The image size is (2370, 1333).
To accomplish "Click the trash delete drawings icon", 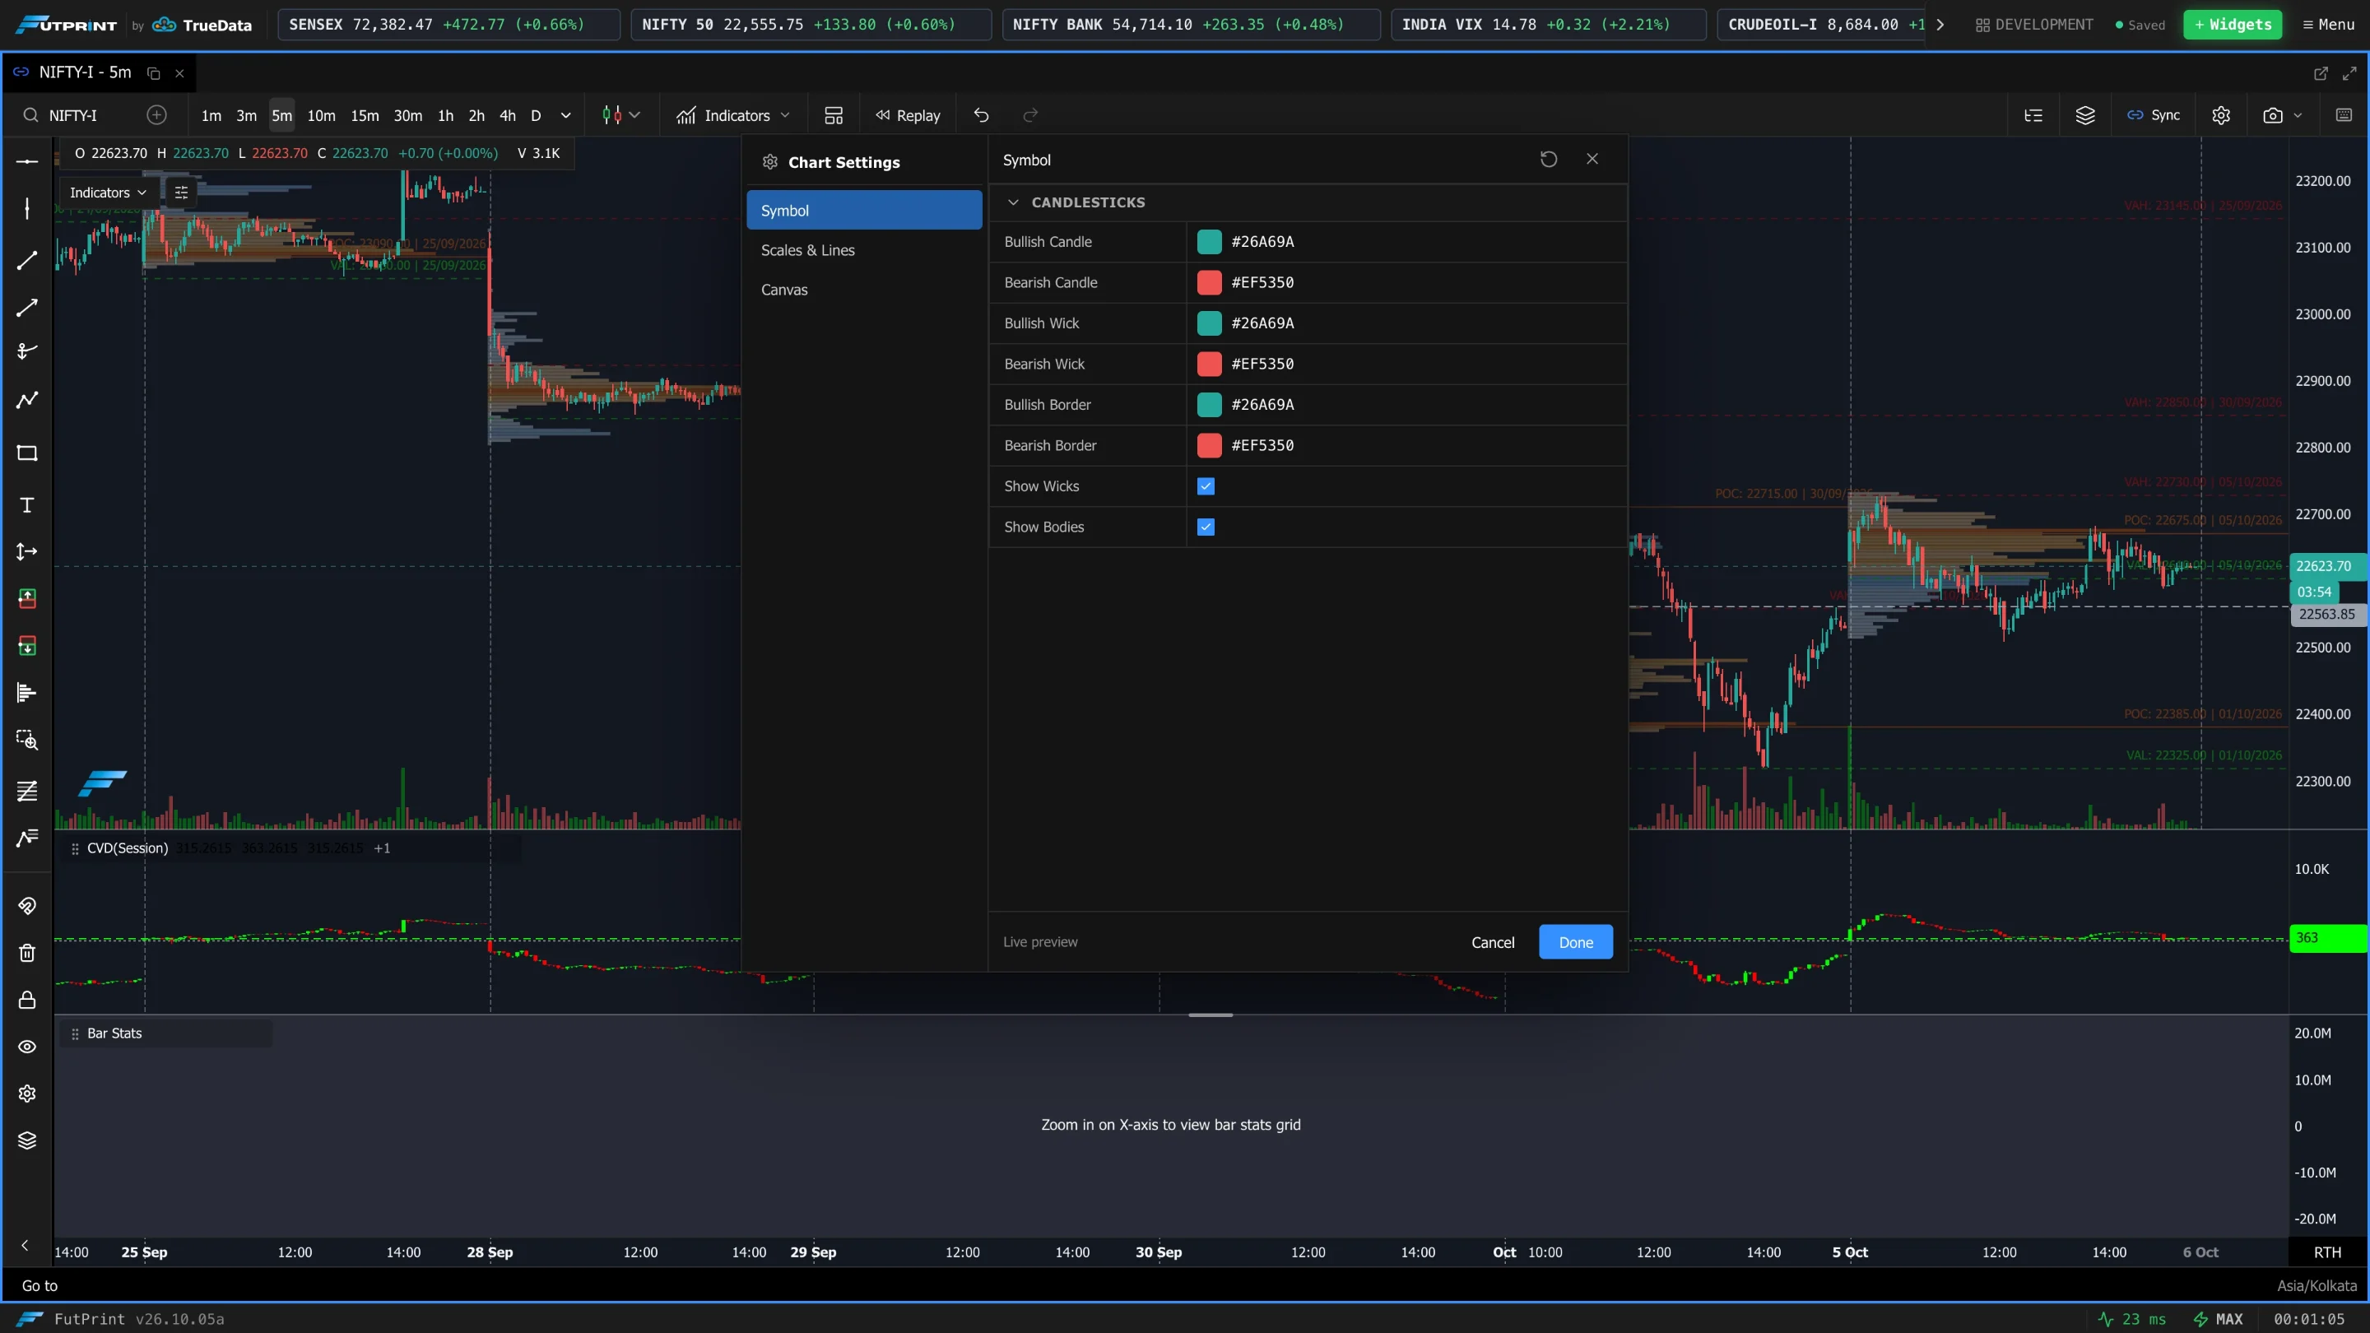I will coord(26,953).
